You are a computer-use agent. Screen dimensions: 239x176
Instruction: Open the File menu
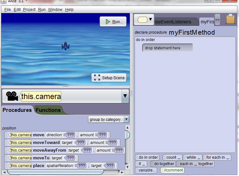(7, 10)
